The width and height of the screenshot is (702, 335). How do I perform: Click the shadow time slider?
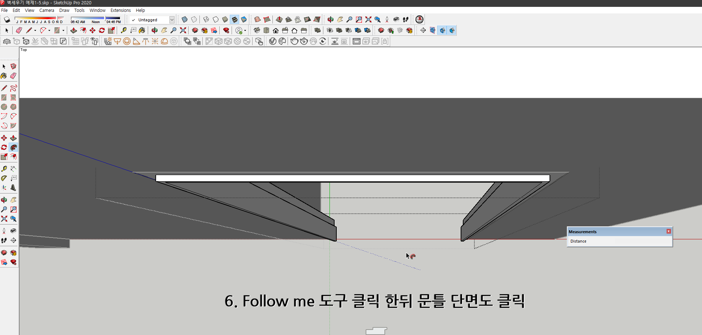click(105, 19)
